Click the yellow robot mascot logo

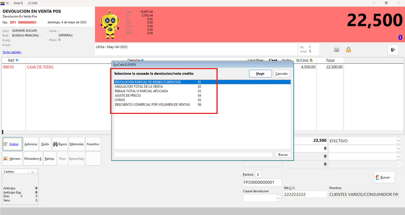pos(110,25)
